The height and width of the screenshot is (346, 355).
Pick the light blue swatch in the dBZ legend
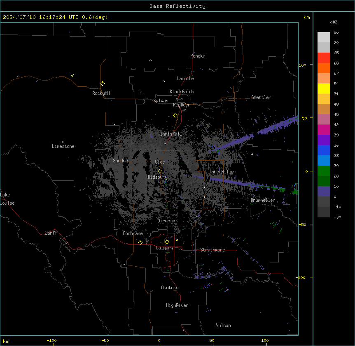click(x=324, y=160)
